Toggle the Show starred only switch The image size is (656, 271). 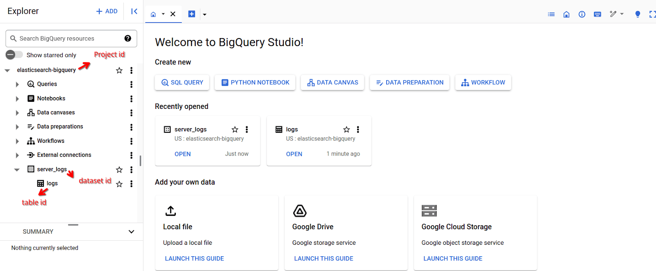point(14,55)
